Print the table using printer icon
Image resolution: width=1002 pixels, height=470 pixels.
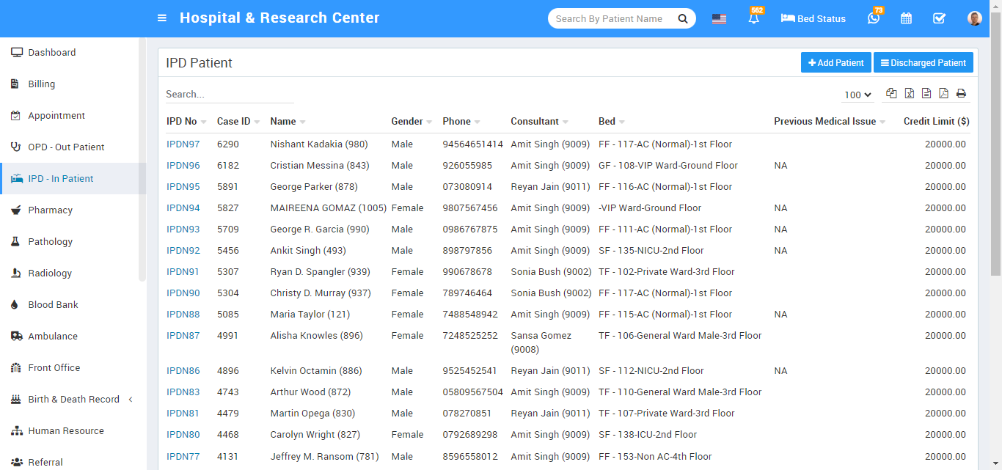click(x=961, y=93)
